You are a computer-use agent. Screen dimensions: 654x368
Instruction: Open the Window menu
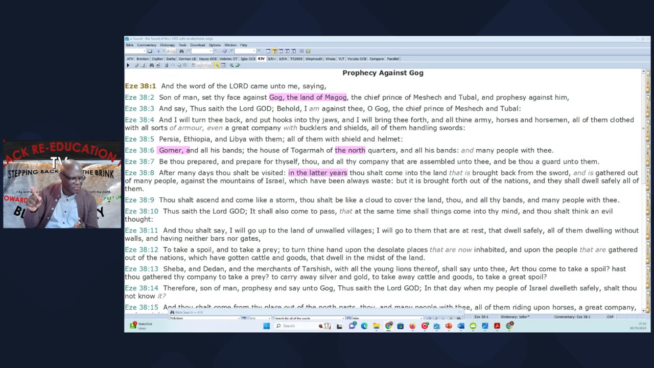230,45
